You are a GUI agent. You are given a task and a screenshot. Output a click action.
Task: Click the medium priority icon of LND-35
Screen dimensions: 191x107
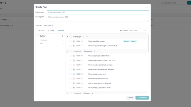74,88
